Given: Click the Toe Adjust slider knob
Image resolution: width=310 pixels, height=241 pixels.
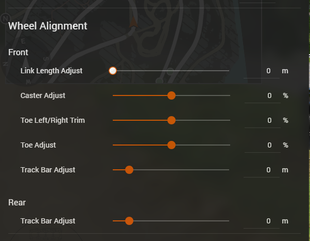Looking at the screenshot, I should [x=171, y=145].
